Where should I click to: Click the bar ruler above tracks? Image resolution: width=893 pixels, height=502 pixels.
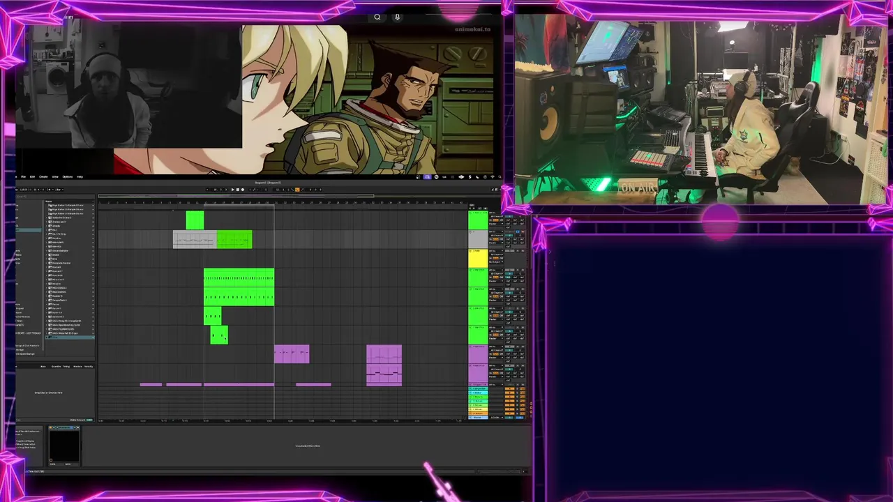point(283,203)
